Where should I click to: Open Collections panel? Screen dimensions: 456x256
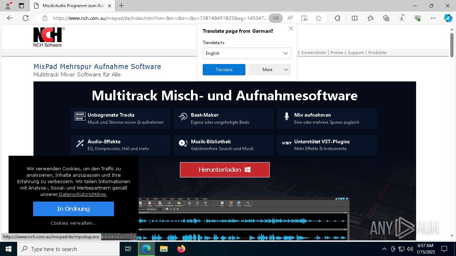pos(386,18)
